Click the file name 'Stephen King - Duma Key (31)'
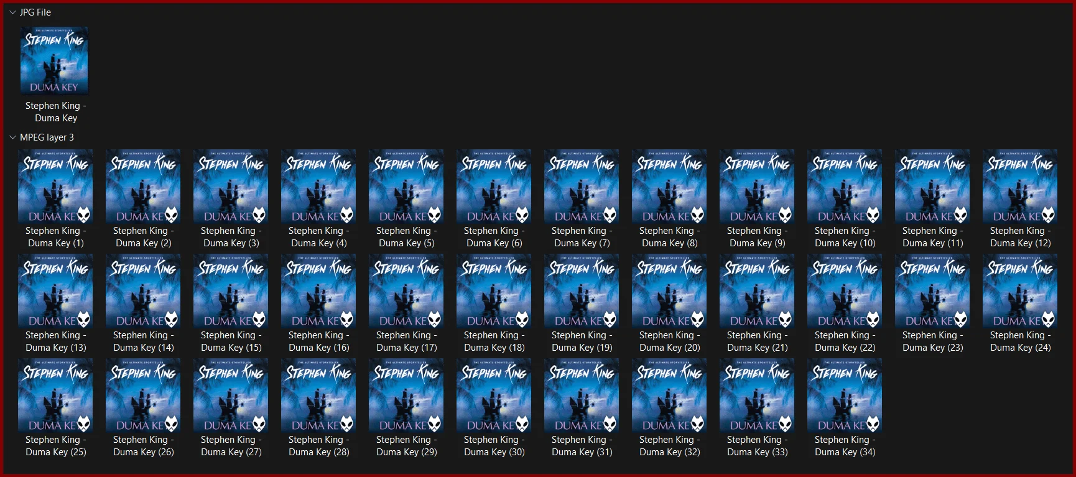The height and width of the screenshot is (477, 1076). coord(582,446)
